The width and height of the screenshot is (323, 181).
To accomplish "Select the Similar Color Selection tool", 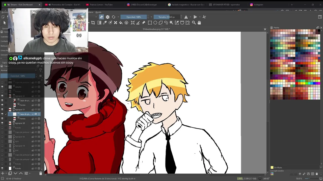I will pyautogui.click(x=177, y=23).
